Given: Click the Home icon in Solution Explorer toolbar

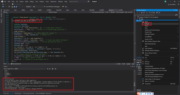Looking at the screenshot, I should tap(142, 13).
